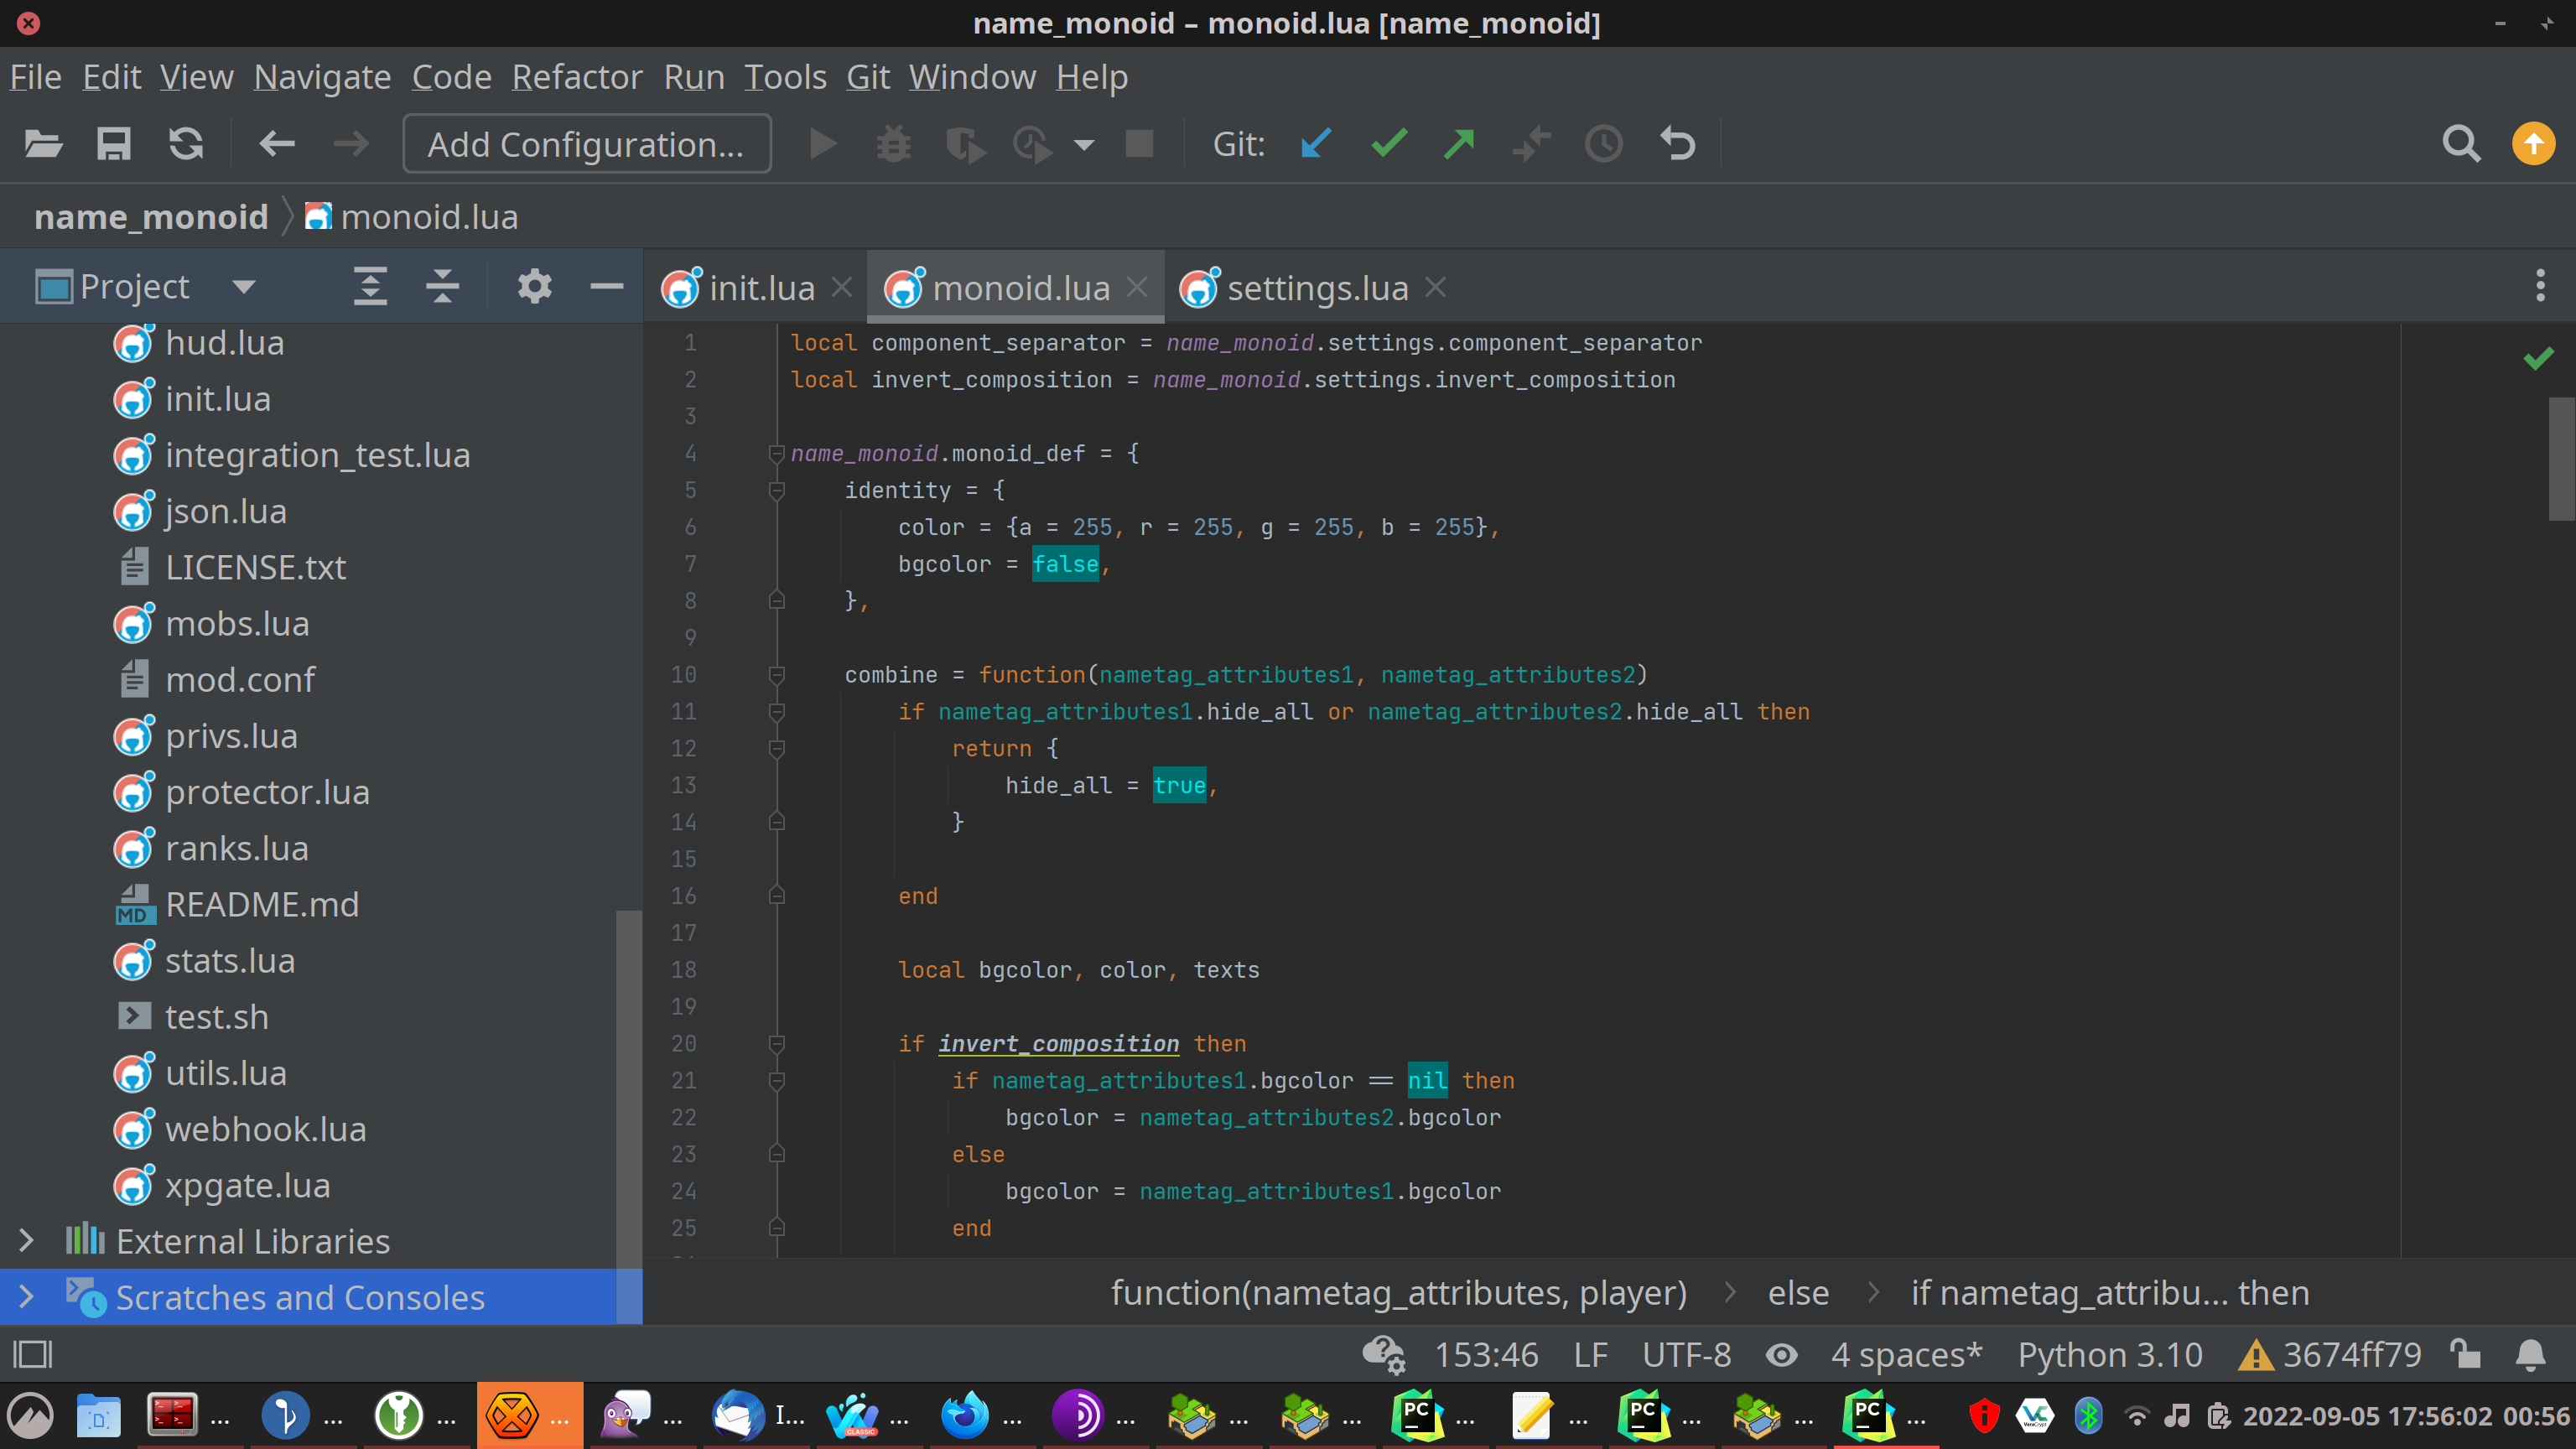Click the Git Push arrow icon
This screenshot has height=1449, width=2576.
pos(1460,144)
